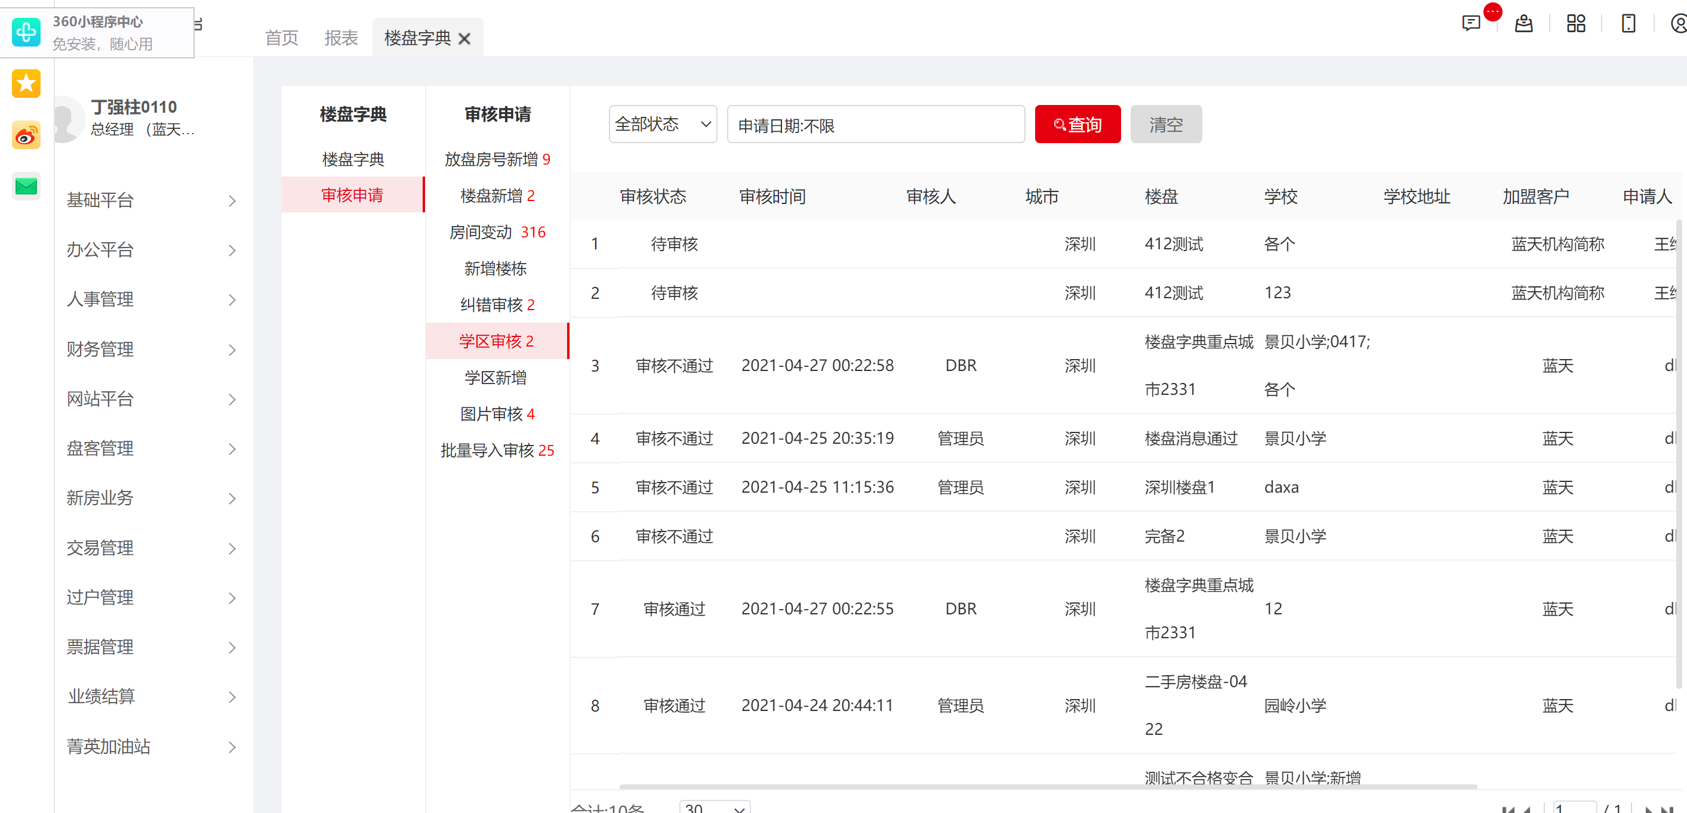The width and height of the screenshot is (1687, 813).
Task: Open 楼盘新增 2 review list
Action: coord(497,196)
